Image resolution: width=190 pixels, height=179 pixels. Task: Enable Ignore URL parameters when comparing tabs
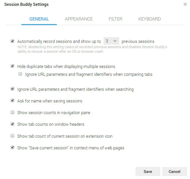point(20,74)
